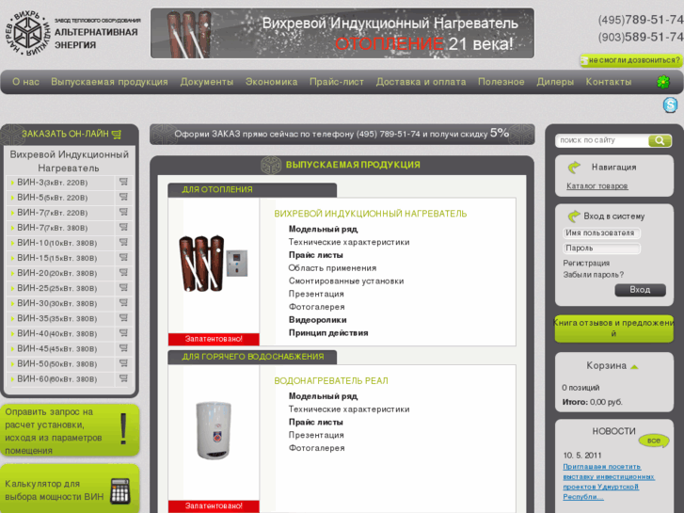Click the РЕАЛ water heater thumbnail
Image resolution: width=684 pixels, height=513 pixels.
(214, 430)
